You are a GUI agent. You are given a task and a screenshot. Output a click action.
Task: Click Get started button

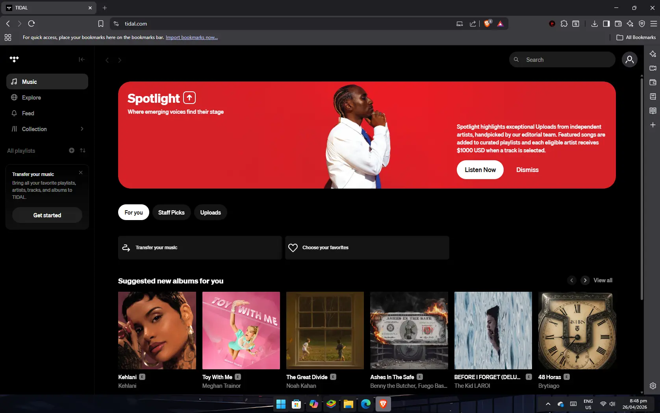tap(47, 215)
